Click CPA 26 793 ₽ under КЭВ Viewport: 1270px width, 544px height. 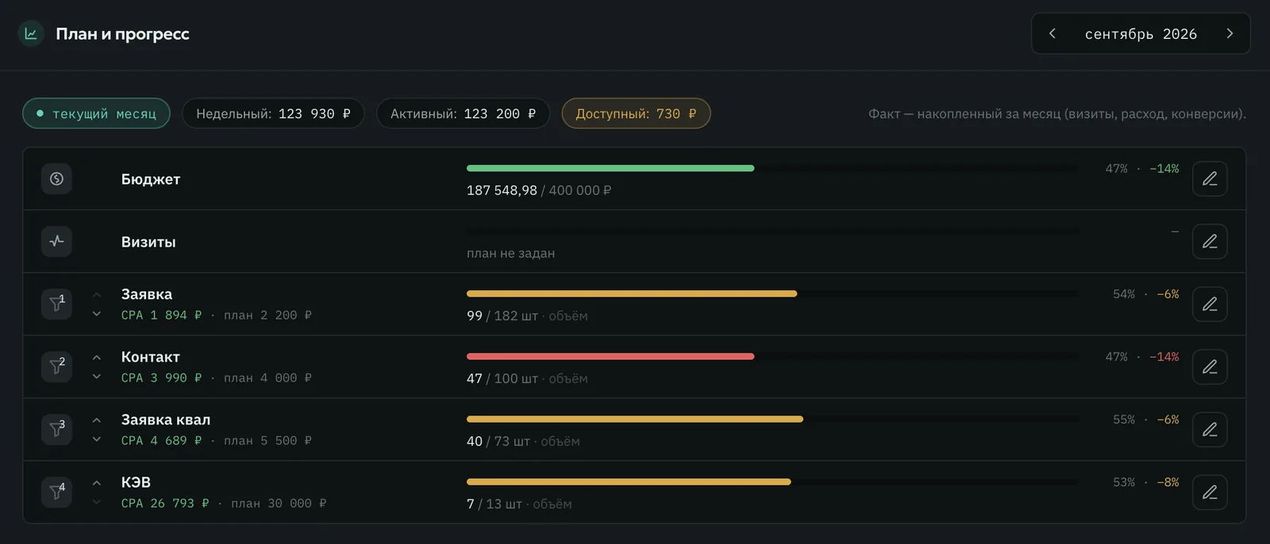point(165,503)
